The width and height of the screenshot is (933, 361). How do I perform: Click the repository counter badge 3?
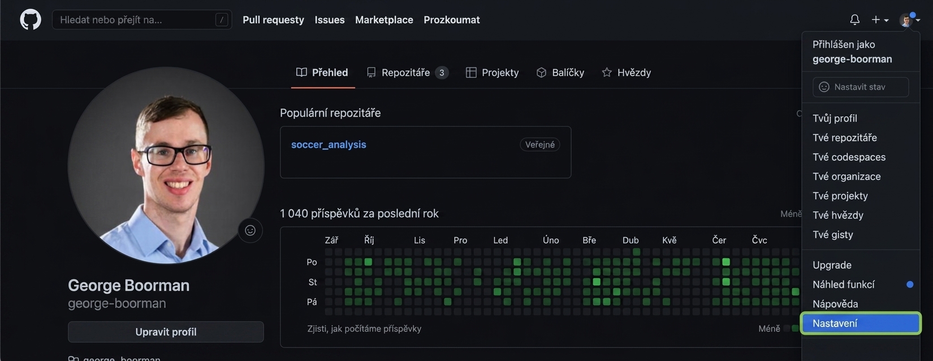442,72
